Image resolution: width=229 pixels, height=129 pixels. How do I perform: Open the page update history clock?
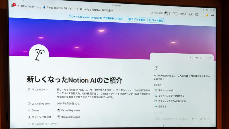tap(202, 15)
